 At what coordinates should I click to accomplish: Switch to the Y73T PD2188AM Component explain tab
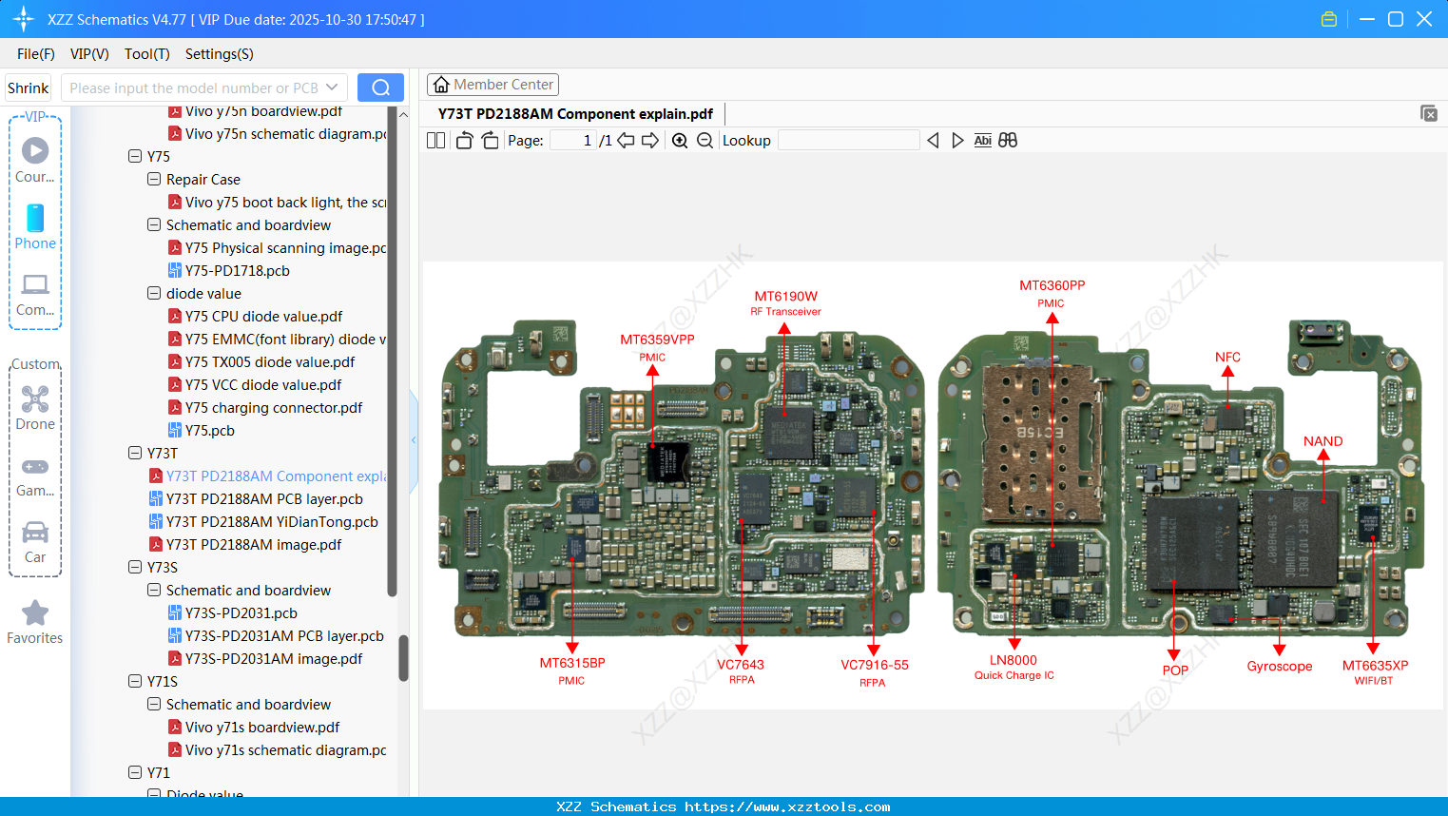[x=574, y=113]
